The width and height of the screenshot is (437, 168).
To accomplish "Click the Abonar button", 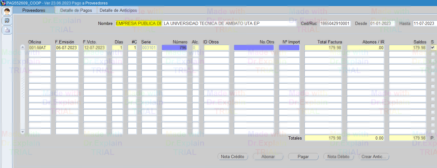I will point(268,157).
